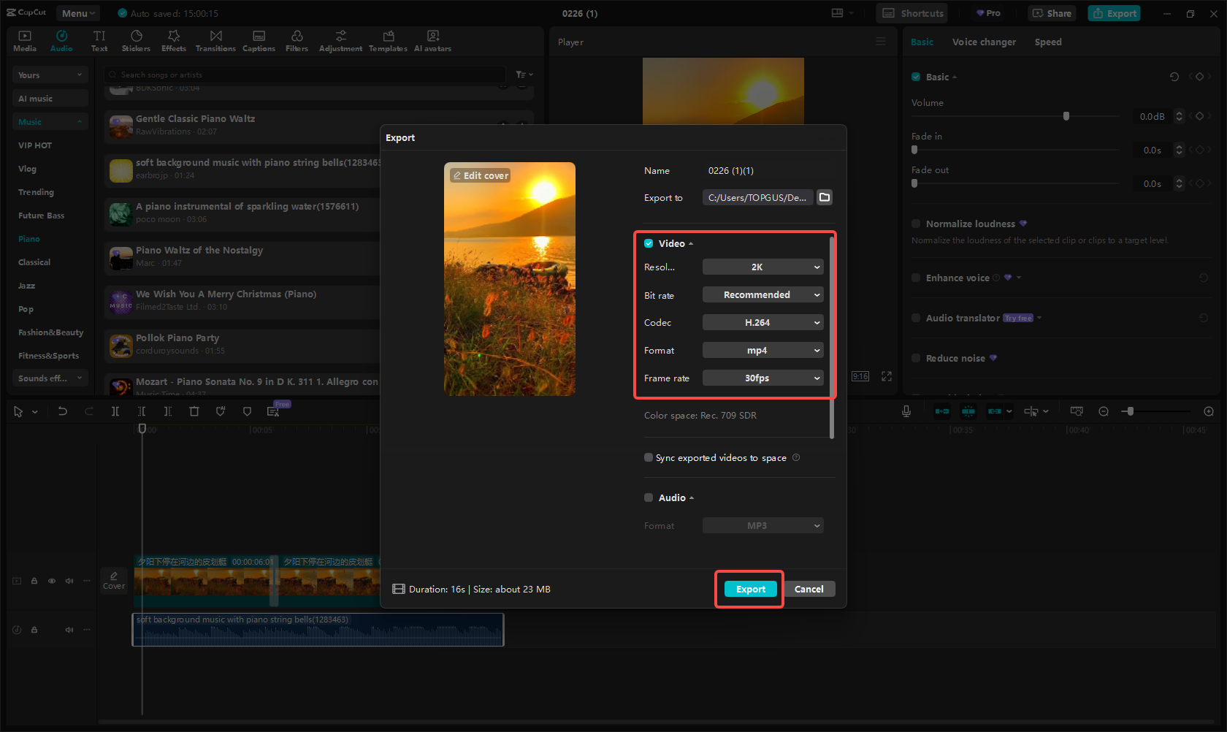Toggle Sync exported videos to space
This screenshot has width=1227, height=732.
click(649, 458)
